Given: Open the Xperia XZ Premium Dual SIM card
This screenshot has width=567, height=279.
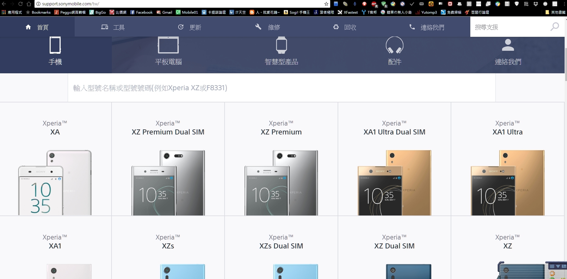Looking at the screenshot, I should pos(168,159).
